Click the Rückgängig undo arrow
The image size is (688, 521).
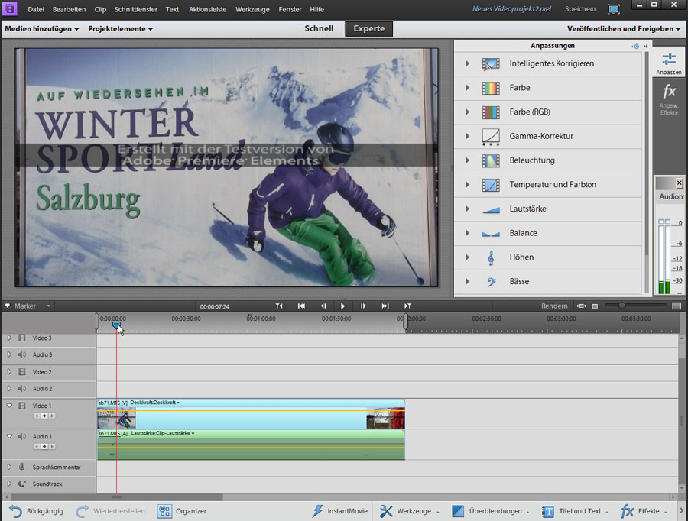[x=15, y=511]
